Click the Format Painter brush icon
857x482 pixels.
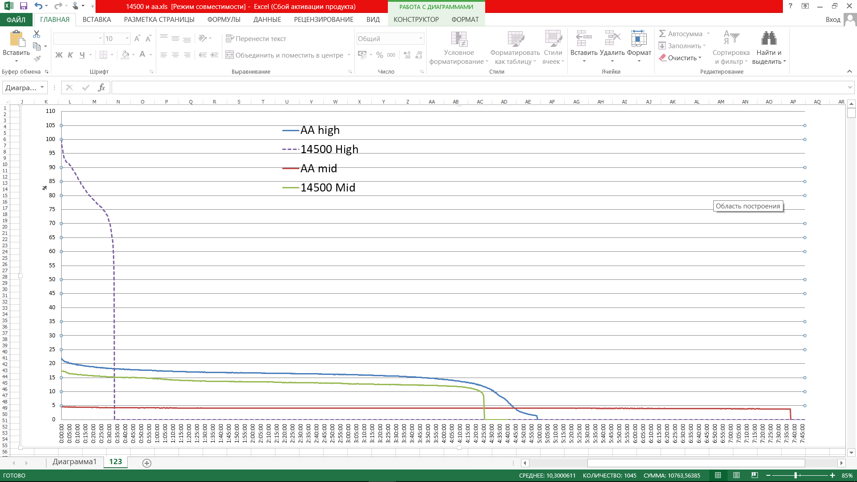pyautogui.click(x=37, y=58)
